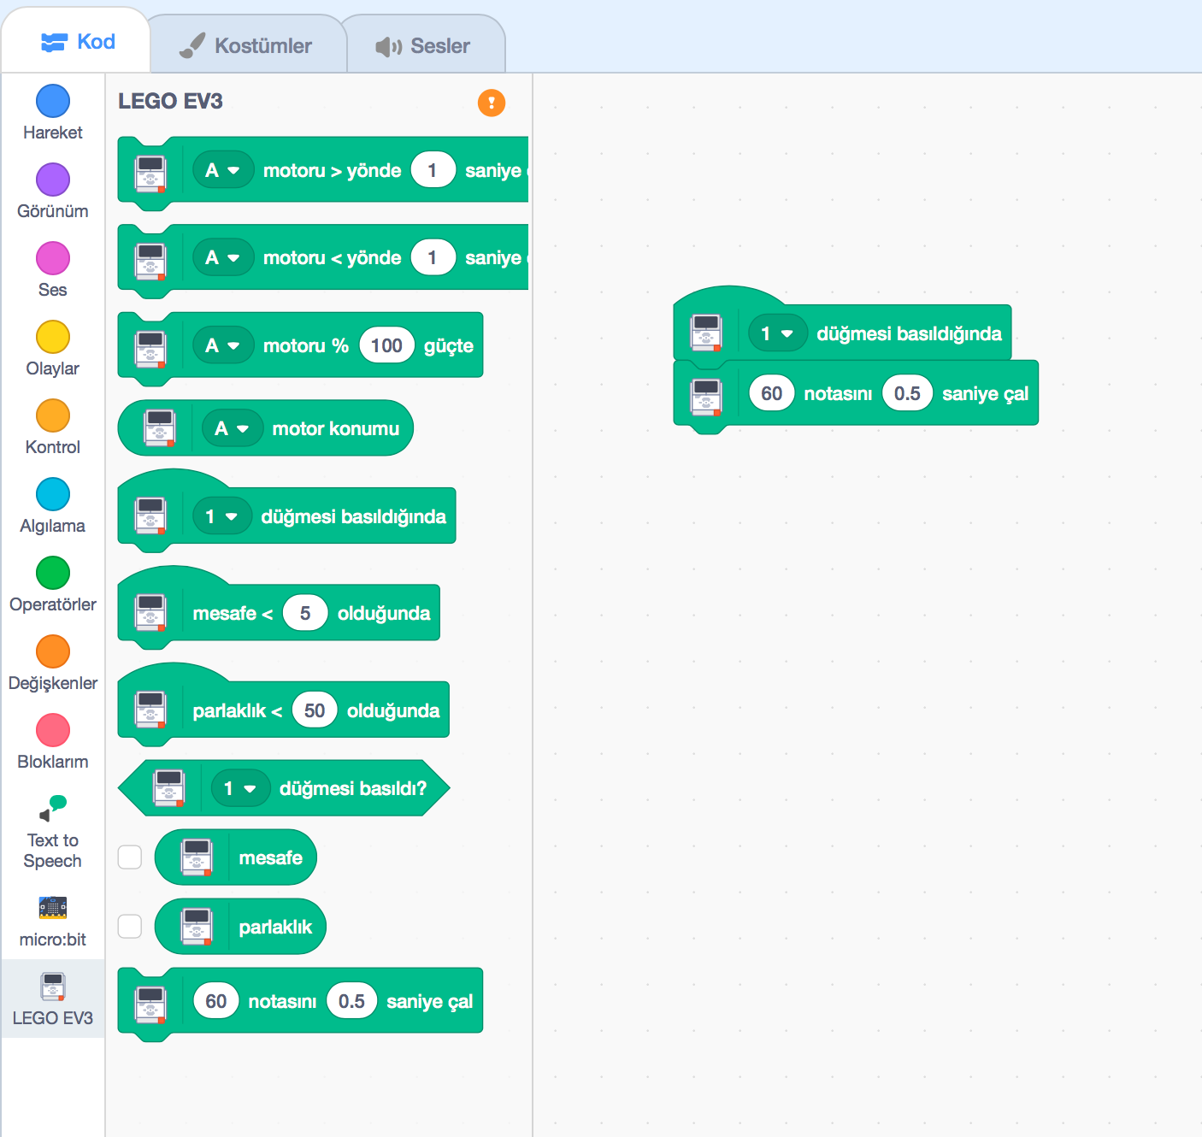Click EV3 brick icon on 'motoru < yönde' block
The width and height of the screenshot is (1202, 1137).
pyautogui.click(x=150, y=261)
